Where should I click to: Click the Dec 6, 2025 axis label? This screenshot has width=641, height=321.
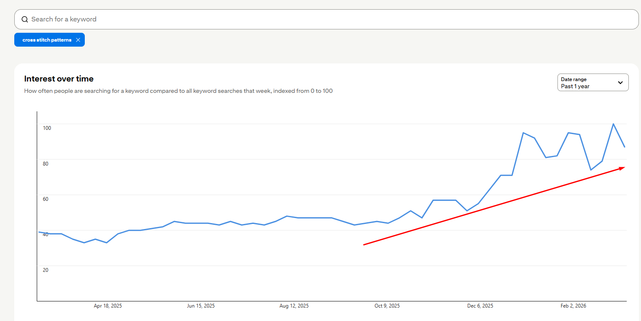coord(480,306)
